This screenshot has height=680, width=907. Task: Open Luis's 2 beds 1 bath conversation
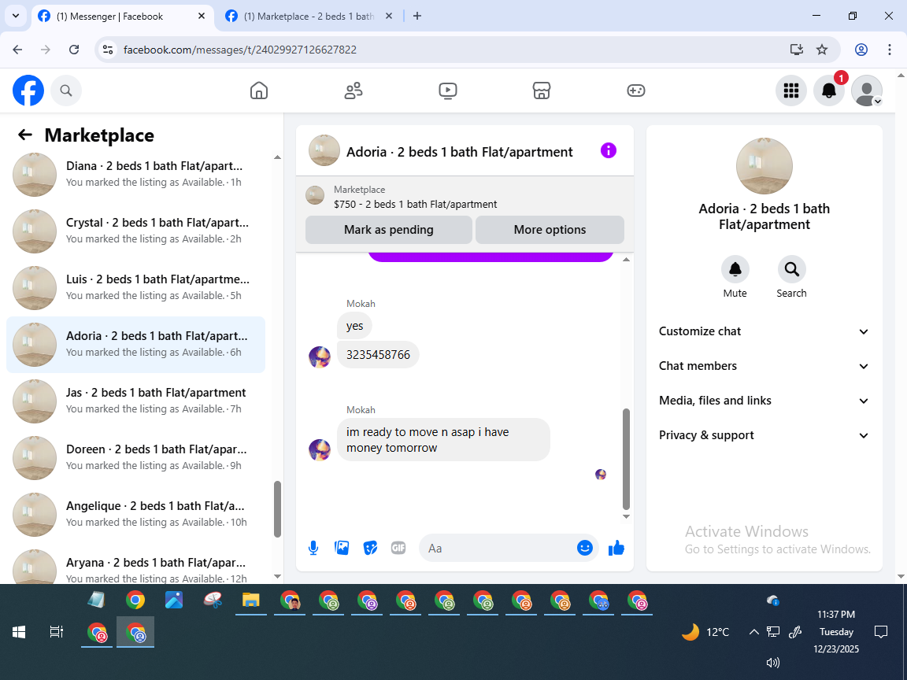click(x=136, y=287)
